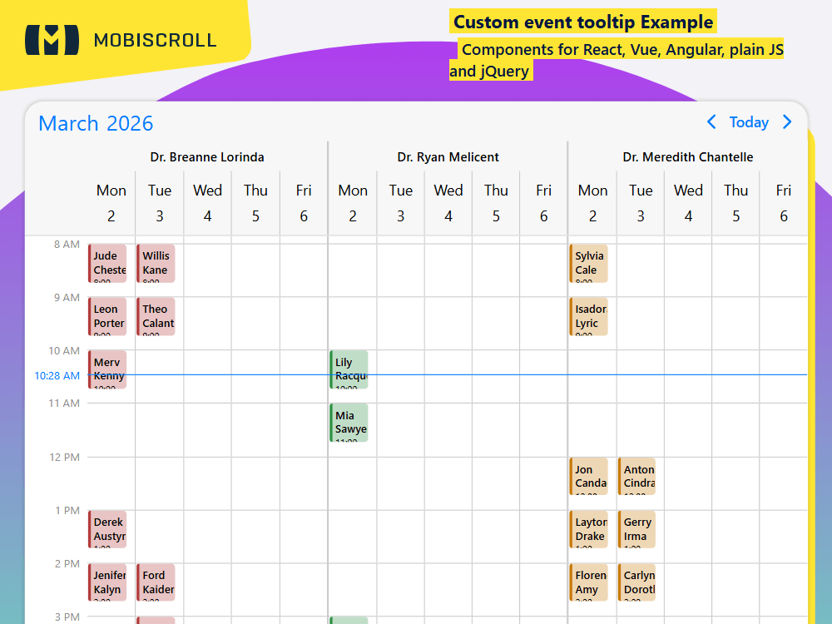Select the Dr. Ryan Melicent column header
832x624 pixels.
point(447,156)
